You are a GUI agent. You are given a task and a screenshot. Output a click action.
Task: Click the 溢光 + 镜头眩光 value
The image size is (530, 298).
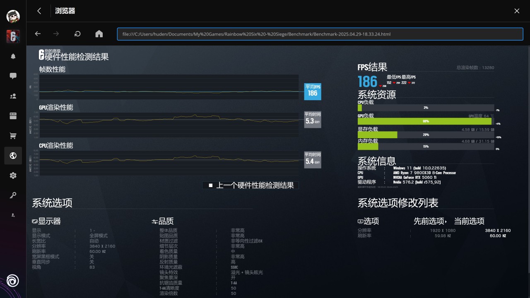click(x=247, y=272)
